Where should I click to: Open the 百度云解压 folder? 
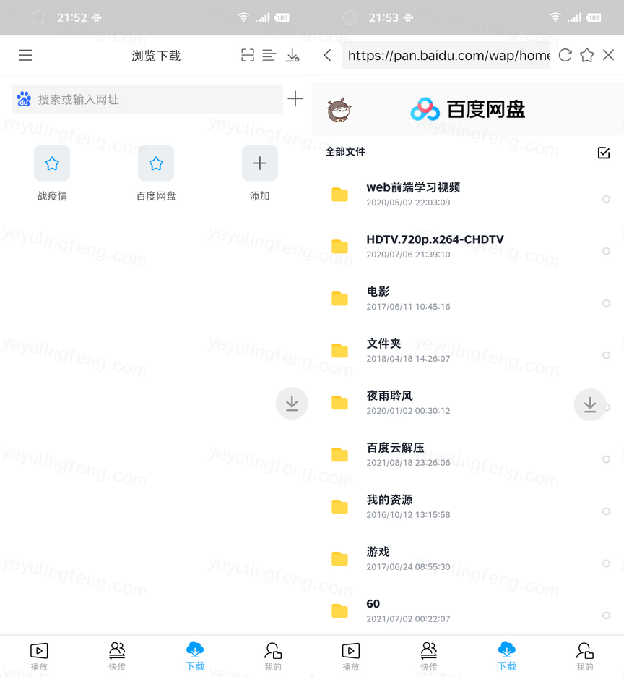coord(468,454)
